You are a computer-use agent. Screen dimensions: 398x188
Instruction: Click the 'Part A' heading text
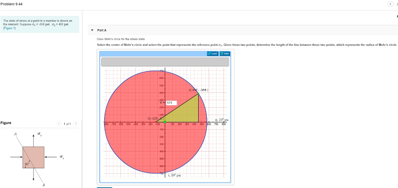click(x=102, y=30)
